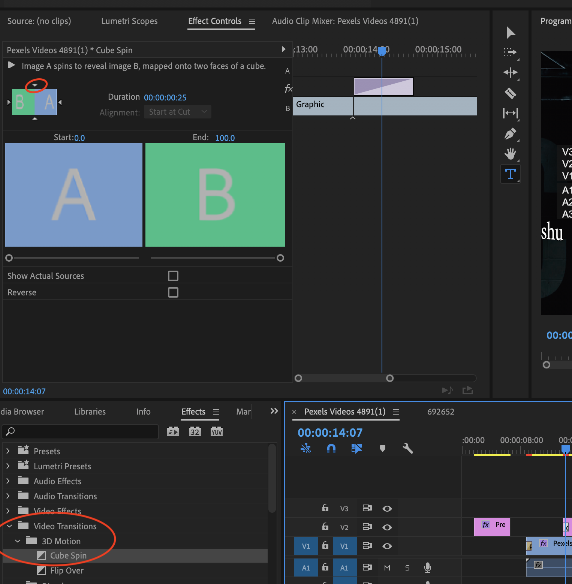
Task: Open timeline wrench display settings
Action: pyautogui.click(x=407, y=448)
